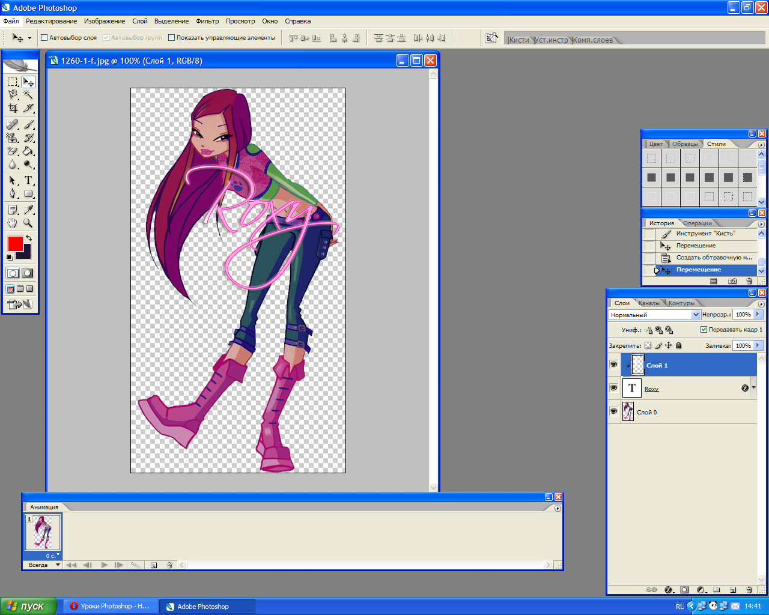The height and width of the screenshot is (615, 769).
Task: Open the Изображение menu
Action: [x=105, y=21]
